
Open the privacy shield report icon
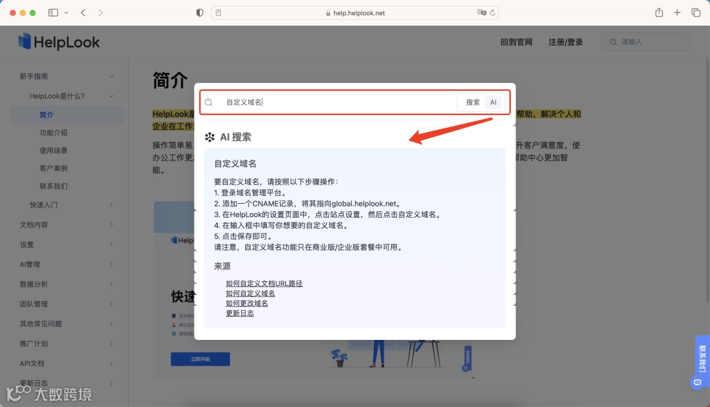[200, 12]
